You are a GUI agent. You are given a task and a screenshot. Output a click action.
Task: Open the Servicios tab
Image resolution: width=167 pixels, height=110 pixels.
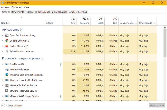(x=82, y=12)
